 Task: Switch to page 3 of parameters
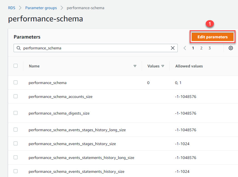point(210,48)
